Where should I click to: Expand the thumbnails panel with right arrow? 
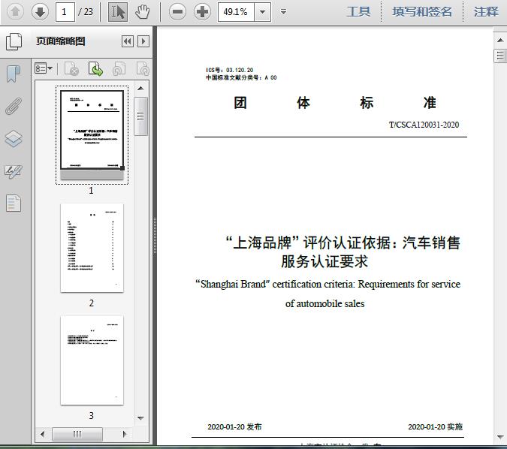click(143, 41)
